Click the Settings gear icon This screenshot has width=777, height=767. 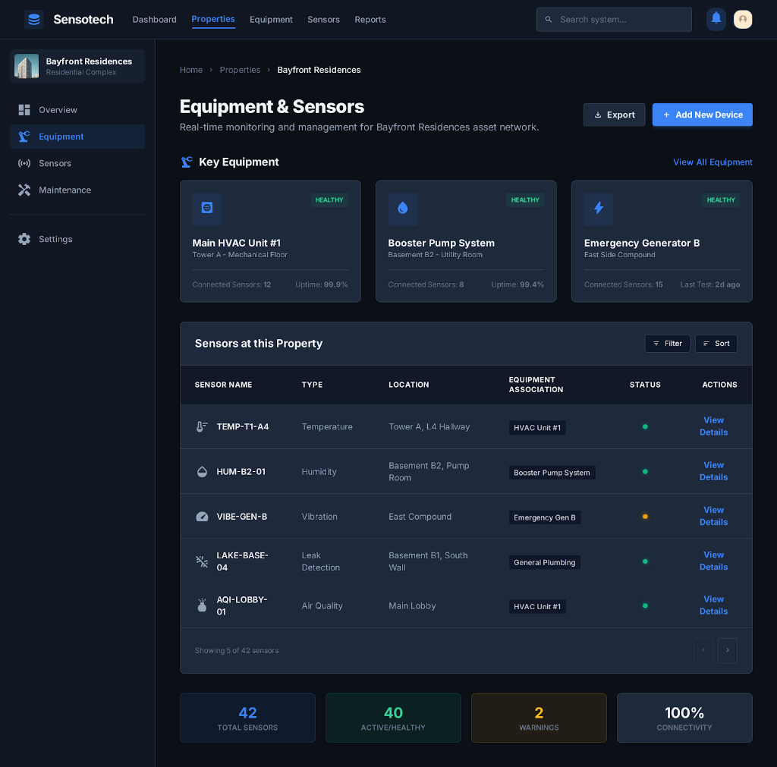coord(24,239)
